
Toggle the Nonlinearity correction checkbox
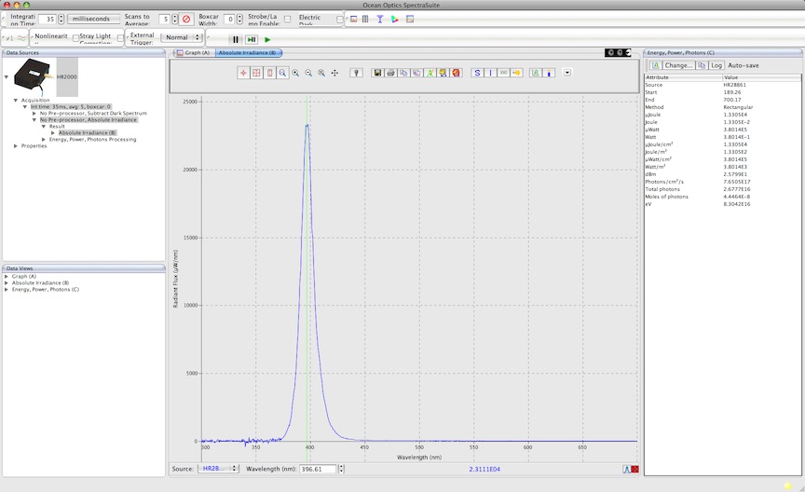pos(75,37)
